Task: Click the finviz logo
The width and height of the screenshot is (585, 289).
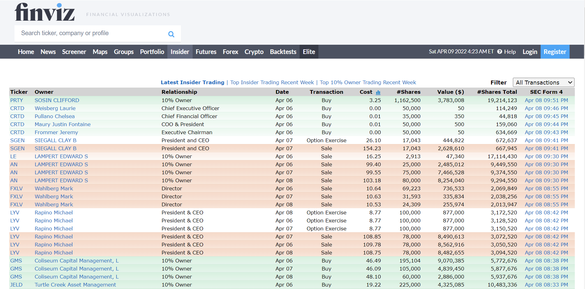Action: point(45,12)
